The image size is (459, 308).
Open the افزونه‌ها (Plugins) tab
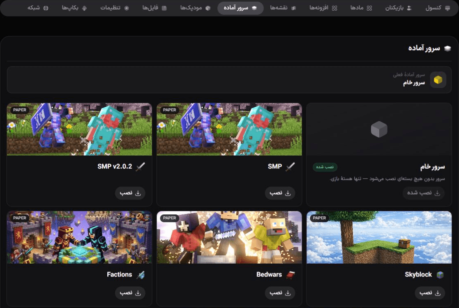(323, 8)
